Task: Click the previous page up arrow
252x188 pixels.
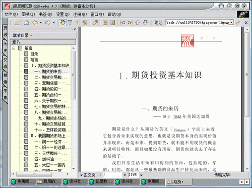Action: [x=138, y=22]
